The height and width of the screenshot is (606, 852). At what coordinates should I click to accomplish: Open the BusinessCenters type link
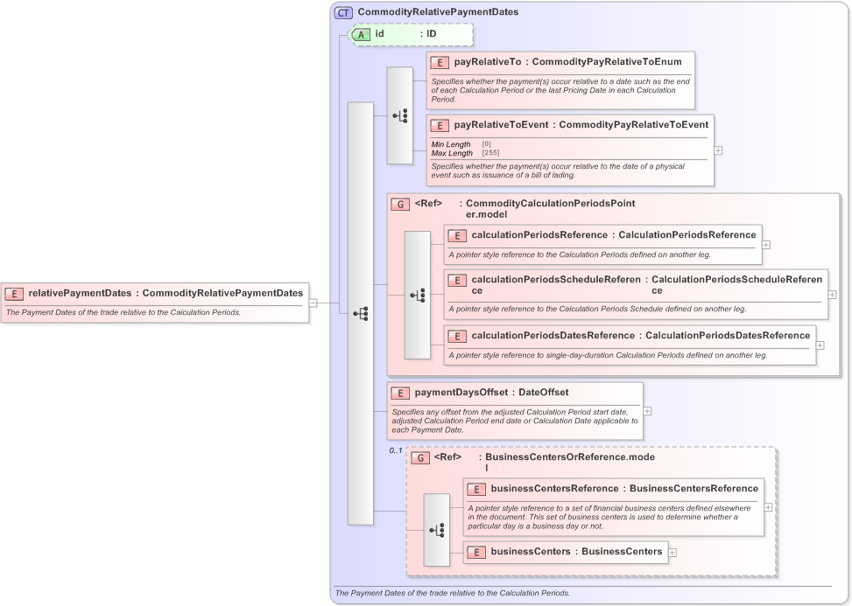pyautogui.click(x=622, y=551)
